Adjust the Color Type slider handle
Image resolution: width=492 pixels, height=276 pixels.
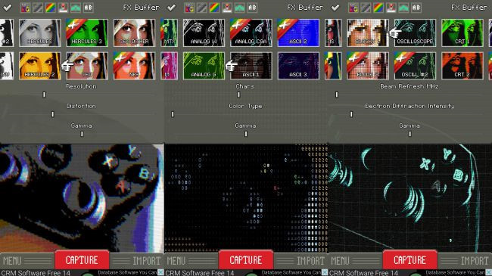(173, 114)
